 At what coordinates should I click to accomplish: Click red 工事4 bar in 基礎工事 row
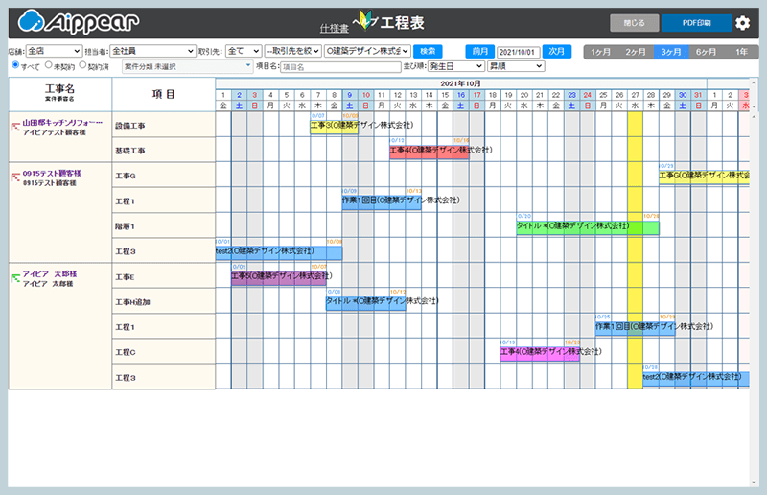coord(429,152)
